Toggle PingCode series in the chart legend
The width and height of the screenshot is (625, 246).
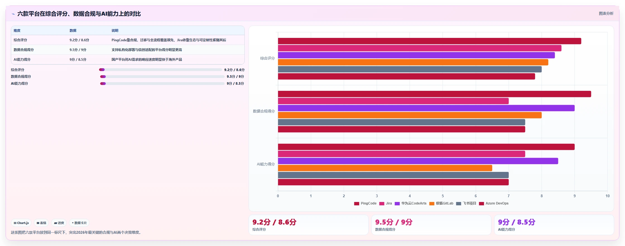click(365, 203)
